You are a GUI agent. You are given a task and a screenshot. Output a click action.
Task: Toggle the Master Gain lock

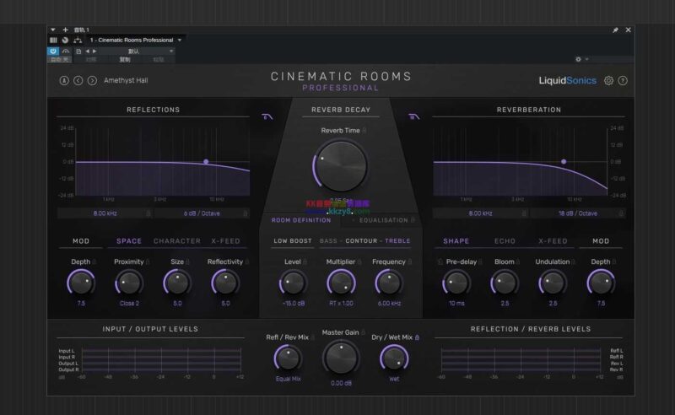pyautogui.click(x=363, y=332)
